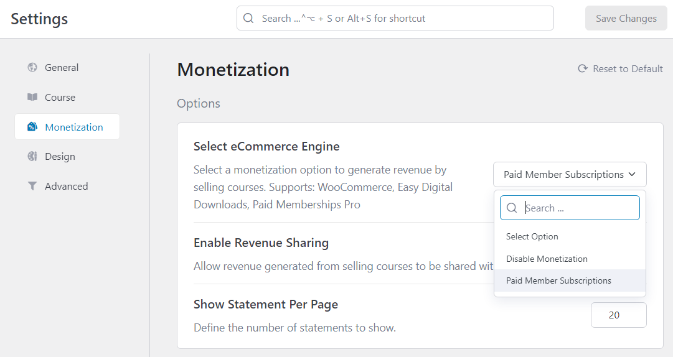Click the Reset to Default circular arrow icon

pyautogui.click(x=583, y=68)
